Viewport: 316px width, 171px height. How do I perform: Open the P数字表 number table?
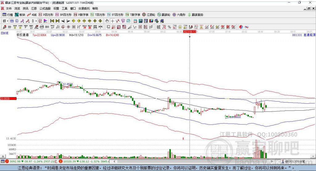pos(81,15)
